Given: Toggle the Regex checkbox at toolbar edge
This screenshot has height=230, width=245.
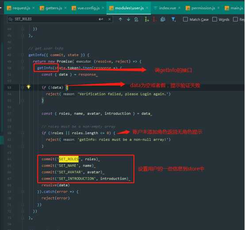Looking at the screenshot, I should click(235, 19).
